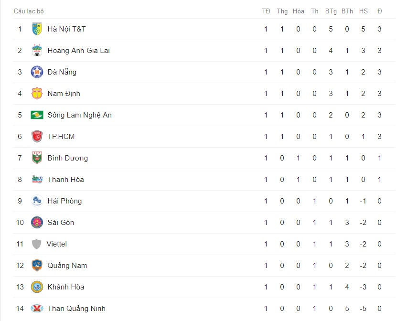Click the grey Viettel placeholder shield
This screenshot has width=396, height=321.
tap(36, 244)
